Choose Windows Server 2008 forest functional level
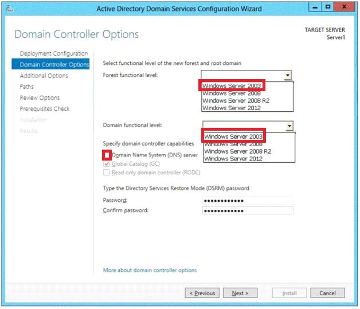 point(232,93)
